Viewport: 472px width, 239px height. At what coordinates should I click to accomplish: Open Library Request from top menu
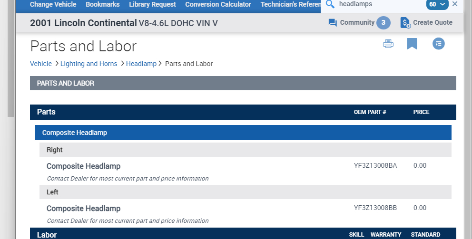pyautogui.click(x=152, y=4)
